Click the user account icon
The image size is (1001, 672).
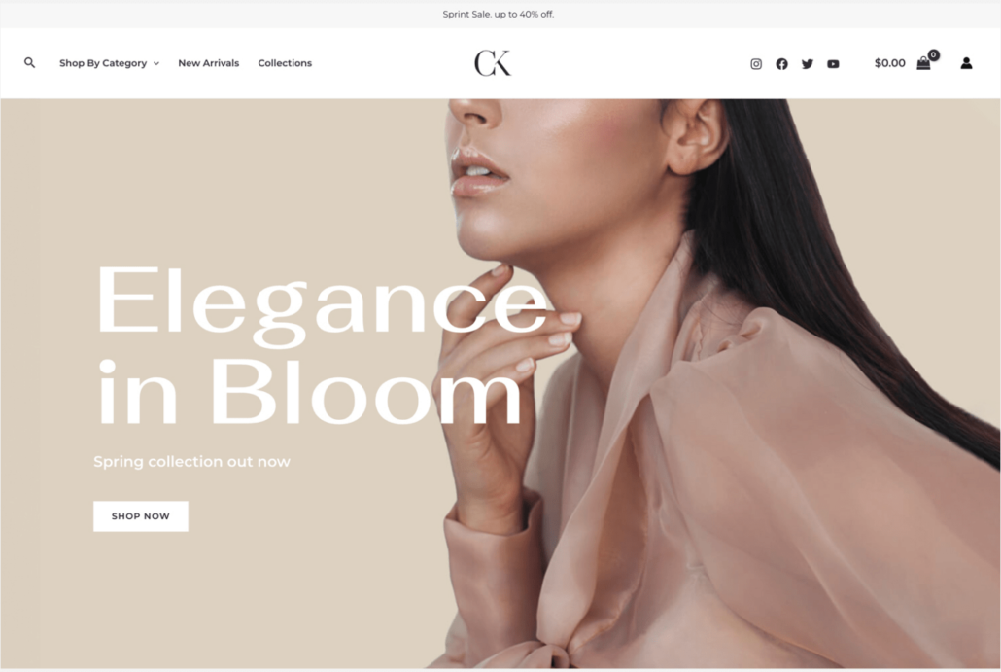click(967, 63)
